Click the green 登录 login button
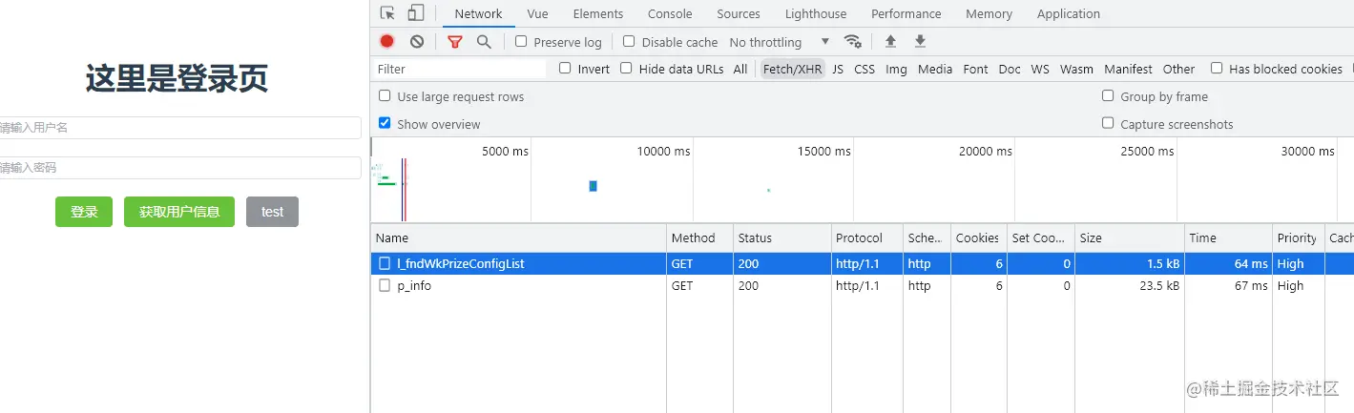 pos(84,212)
